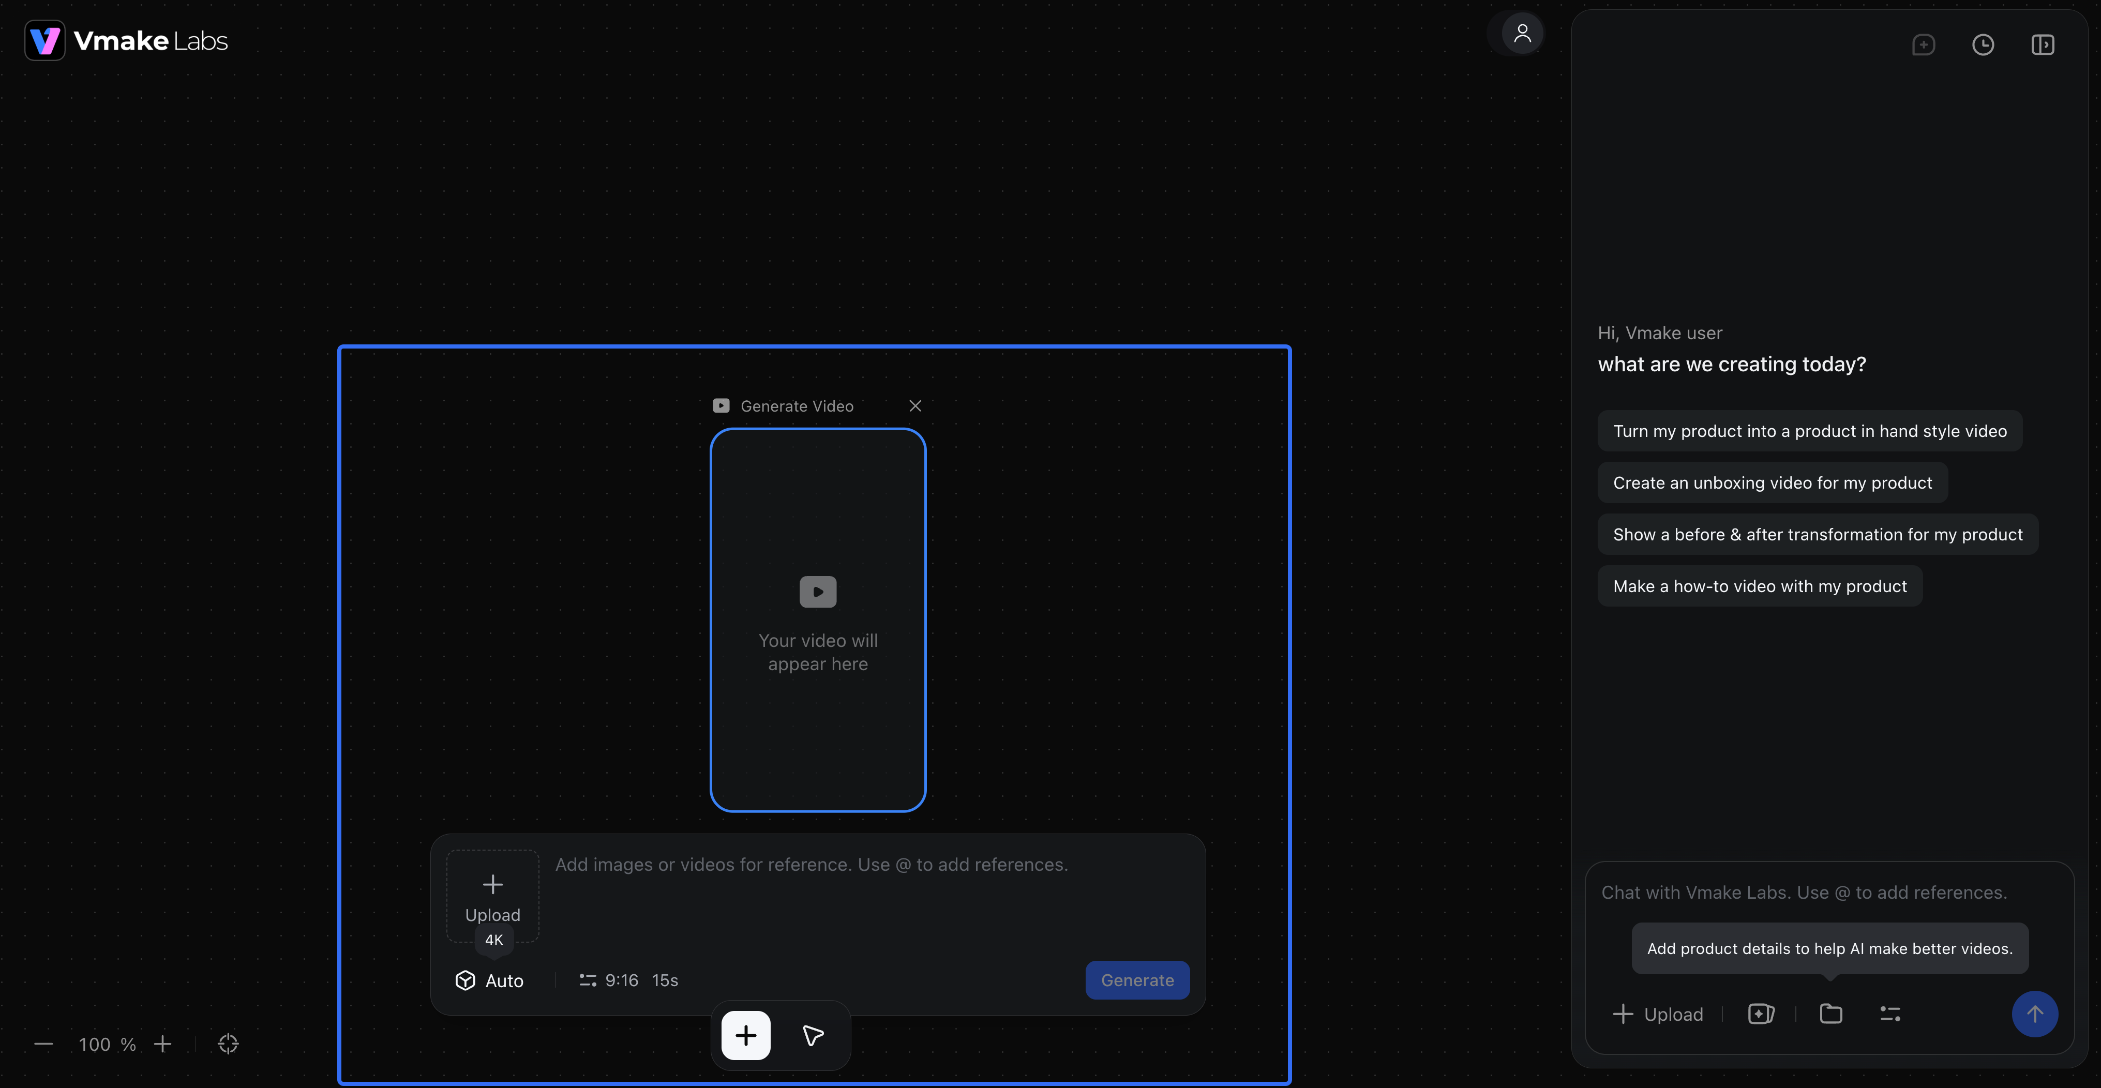The width and height of the screenshot is (2101, 1088).
Task: Send chat message with arrow button
Action: [2034, 1014]
